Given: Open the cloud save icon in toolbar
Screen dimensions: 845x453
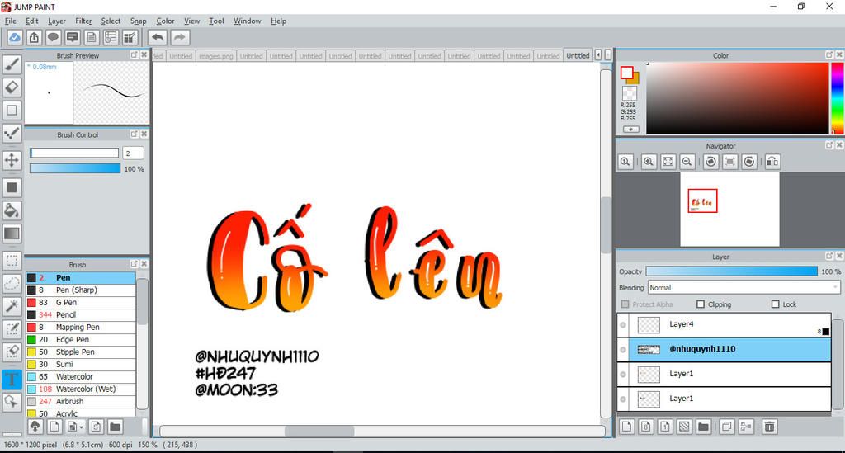Looking at the screenshot, I should coord(15,37).
